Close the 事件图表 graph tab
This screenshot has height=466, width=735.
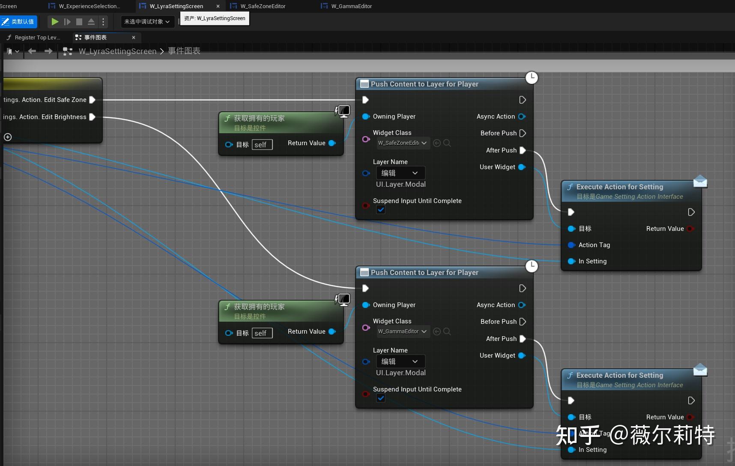point(134,38)
